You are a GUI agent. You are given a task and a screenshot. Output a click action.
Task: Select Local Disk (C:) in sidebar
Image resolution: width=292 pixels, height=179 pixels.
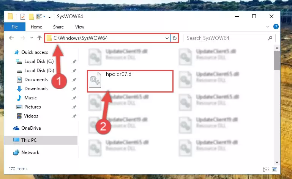point(39,61)
